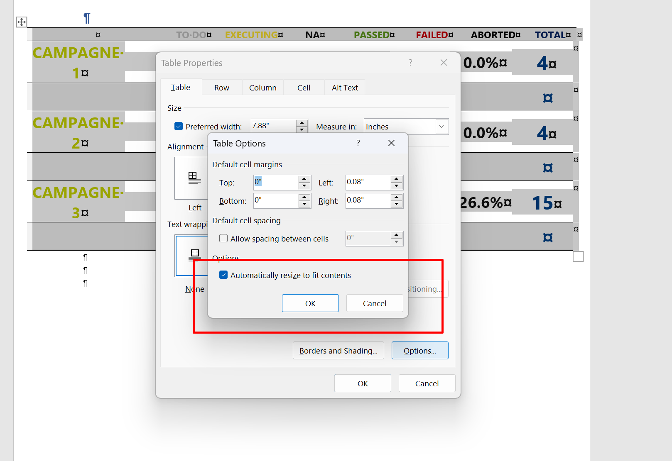Close the Table Options dialog
The height and width of the screenshot is (461, 672).
(x=391, y=143)
